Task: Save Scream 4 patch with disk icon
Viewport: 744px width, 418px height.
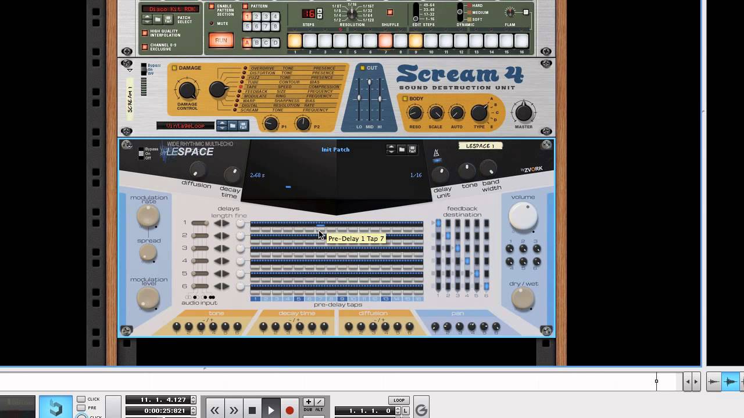Action: [x=243, y=125]
